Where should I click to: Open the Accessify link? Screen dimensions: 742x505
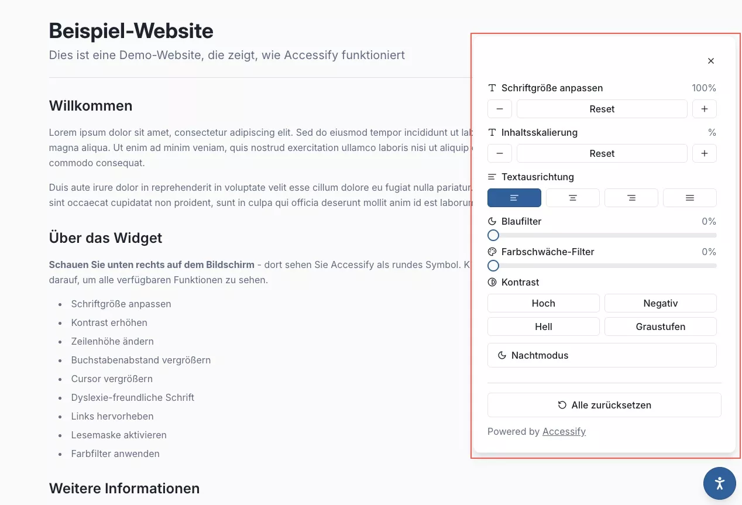tap(564, 432)
